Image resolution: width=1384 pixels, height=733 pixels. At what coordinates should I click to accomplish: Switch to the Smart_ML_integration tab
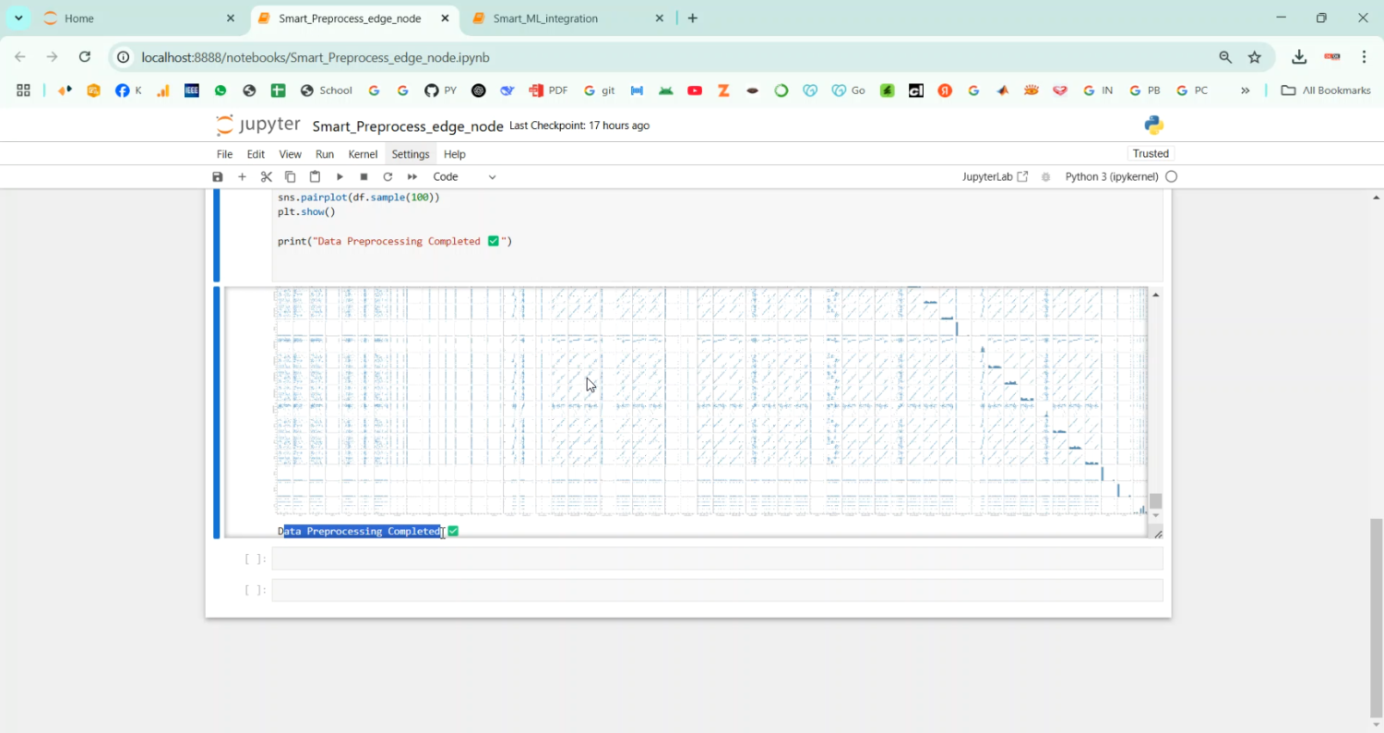point(545,18)
